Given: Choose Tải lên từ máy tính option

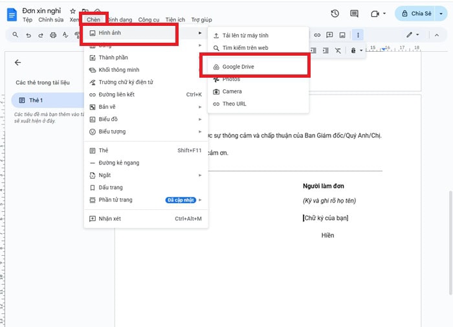Looking at the screenshot, I should pos(245,34).
